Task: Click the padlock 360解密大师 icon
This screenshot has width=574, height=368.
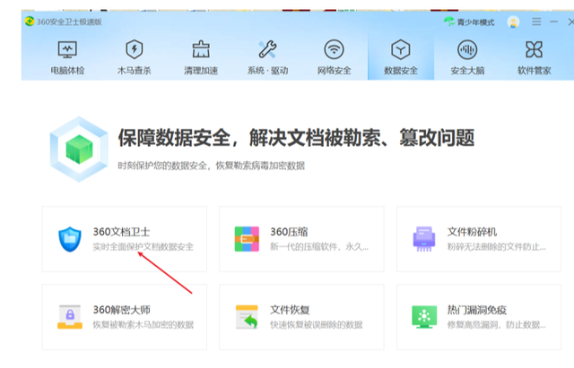Action: [x=70, y=317]
